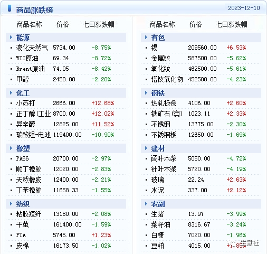Expand the 橡塑 category arrow

click(11, 148)
